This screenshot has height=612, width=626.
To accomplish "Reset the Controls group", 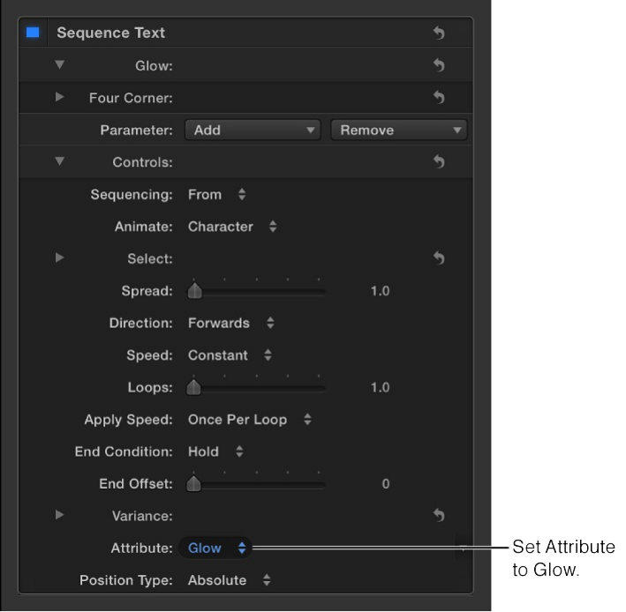I will point(439,161).
